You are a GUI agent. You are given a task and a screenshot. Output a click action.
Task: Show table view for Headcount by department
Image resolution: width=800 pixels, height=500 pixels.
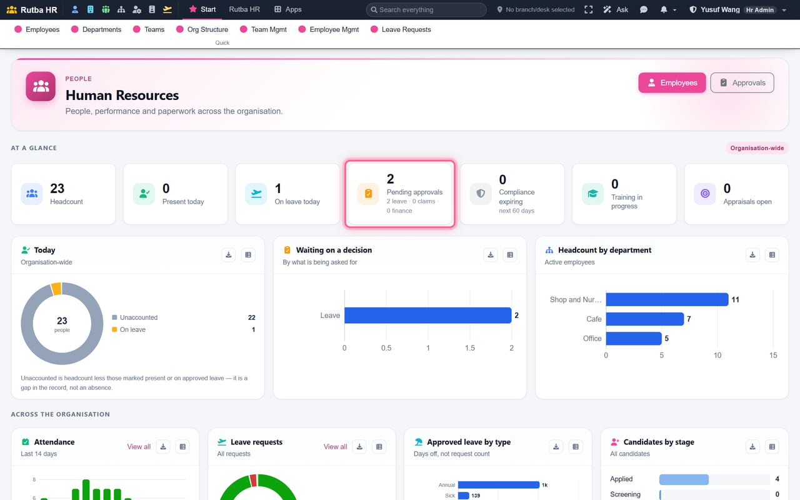[772, 255]
